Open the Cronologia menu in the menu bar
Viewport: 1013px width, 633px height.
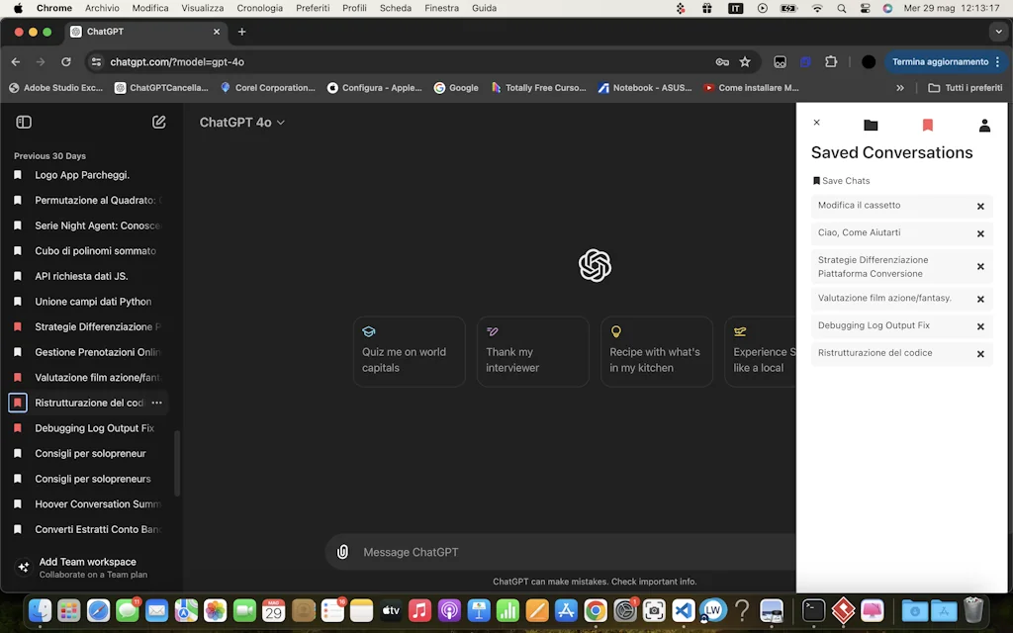tap(259, 7)
